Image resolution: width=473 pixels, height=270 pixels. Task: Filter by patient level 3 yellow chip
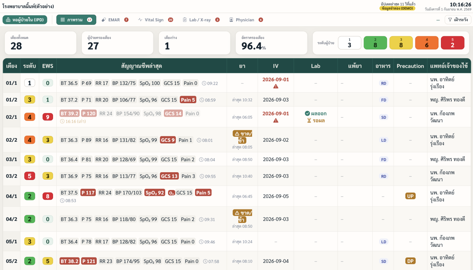coord(401,43)
